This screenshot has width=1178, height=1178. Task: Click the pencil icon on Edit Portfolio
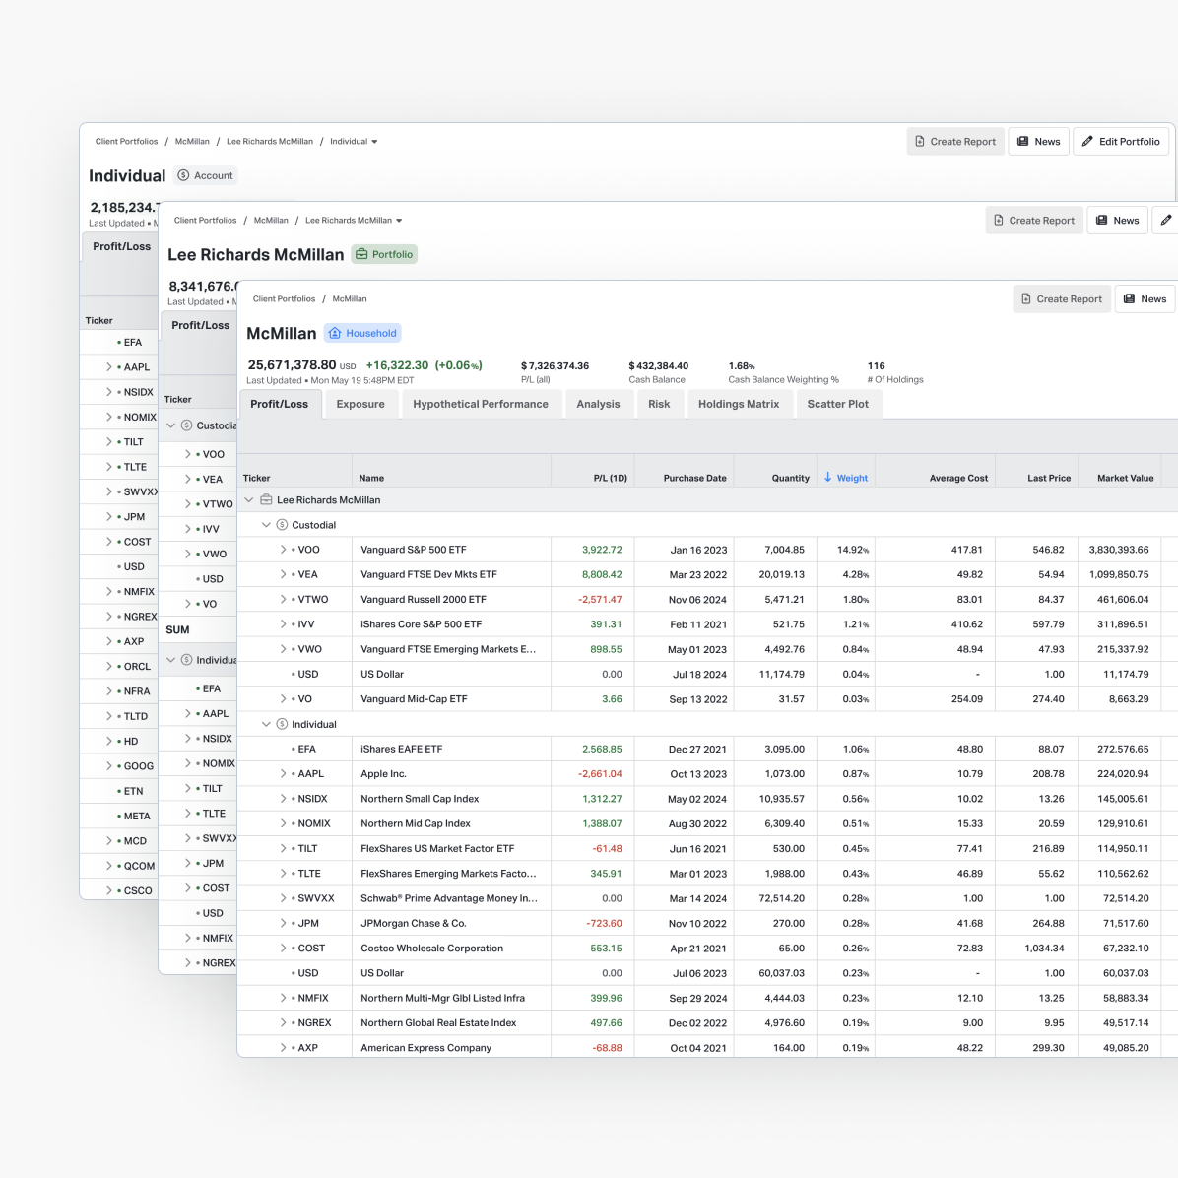pos(1087,142)
